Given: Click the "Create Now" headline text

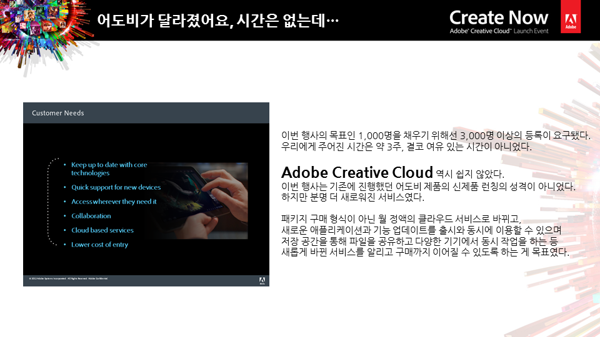Looking at the screenshot, I should pyautogui.click(x=498, y=17).
